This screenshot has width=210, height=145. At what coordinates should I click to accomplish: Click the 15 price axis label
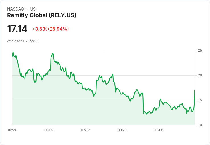pyautogui.click(x=200, y=100)
